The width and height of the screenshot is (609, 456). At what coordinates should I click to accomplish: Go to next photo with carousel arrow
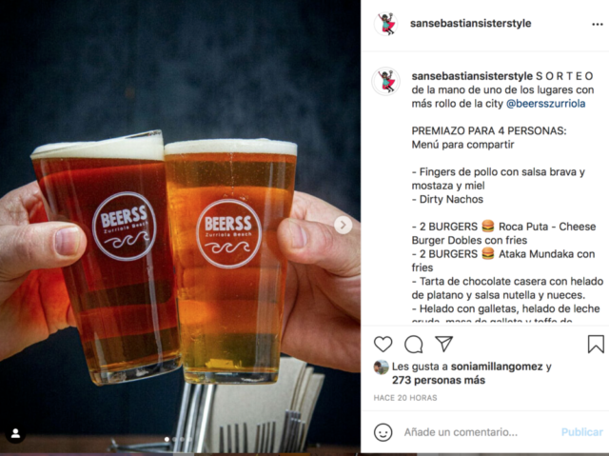343,225
